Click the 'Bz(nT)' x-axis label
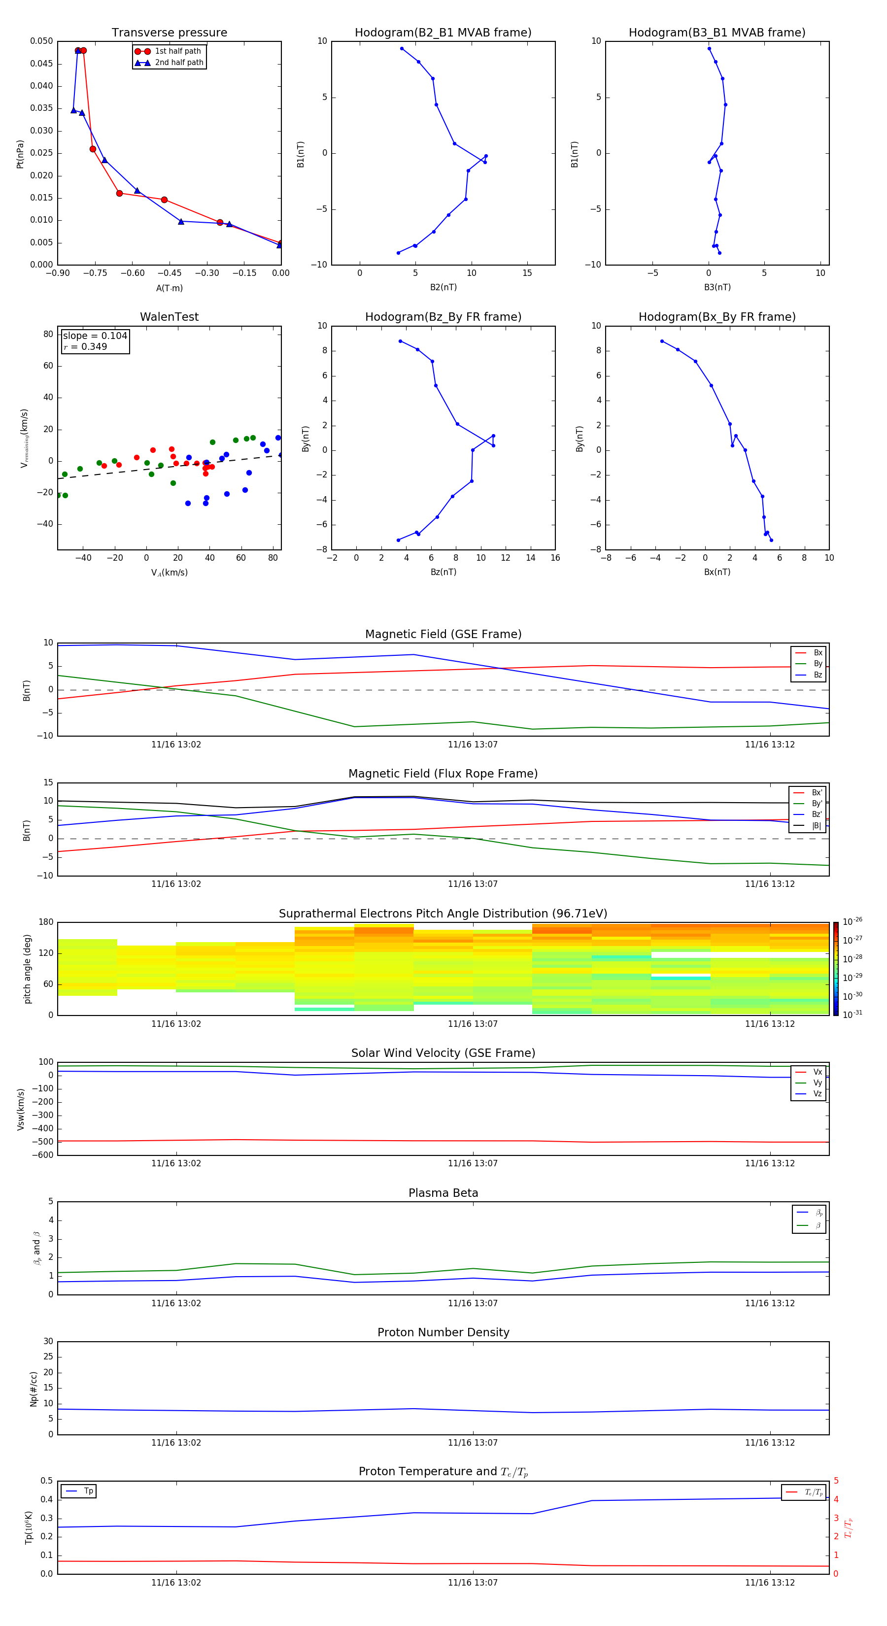The width and height of the screenshot is (887, 1626). (x=443, y=572)
